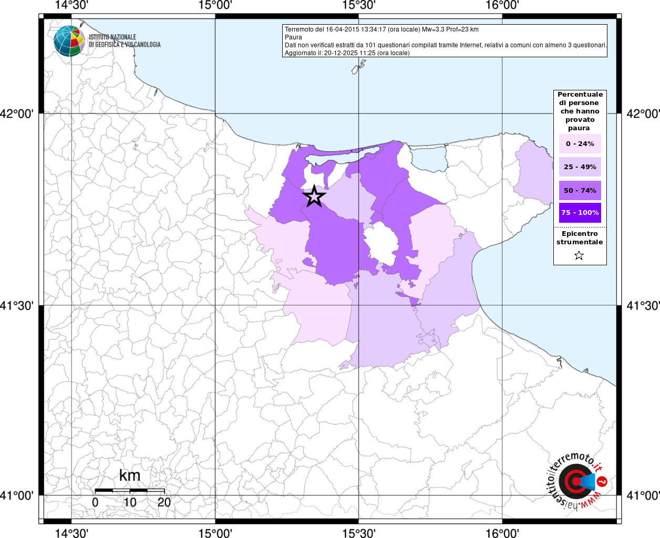This screenshot has width=660, height=538.
Task: Click the 'Dati non verificati' info line
Action: (x=446, y=45)
